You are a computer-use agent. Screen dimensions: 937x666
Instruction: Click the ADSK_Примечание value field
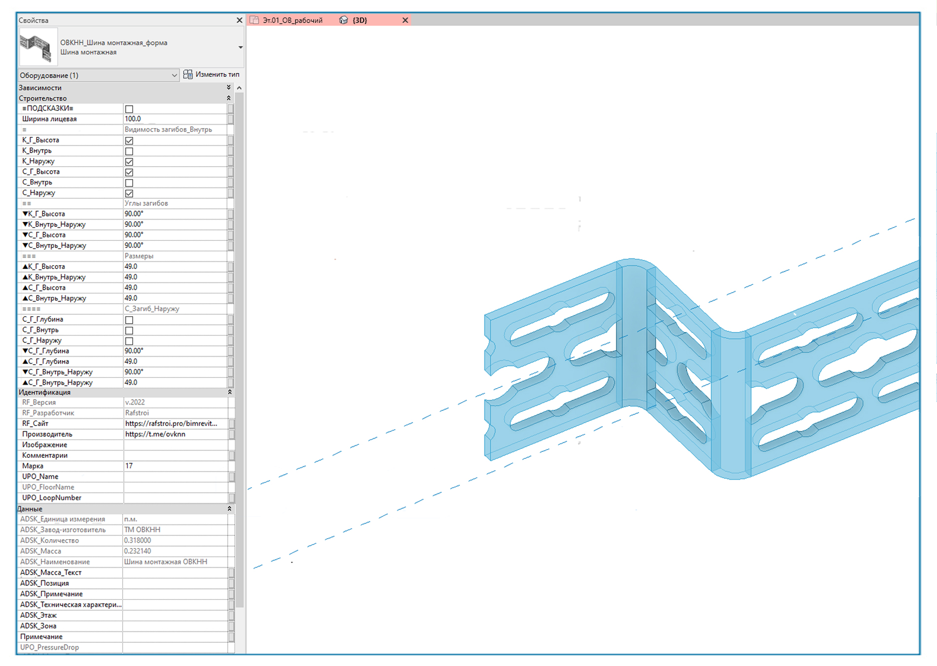coord(175,594)
